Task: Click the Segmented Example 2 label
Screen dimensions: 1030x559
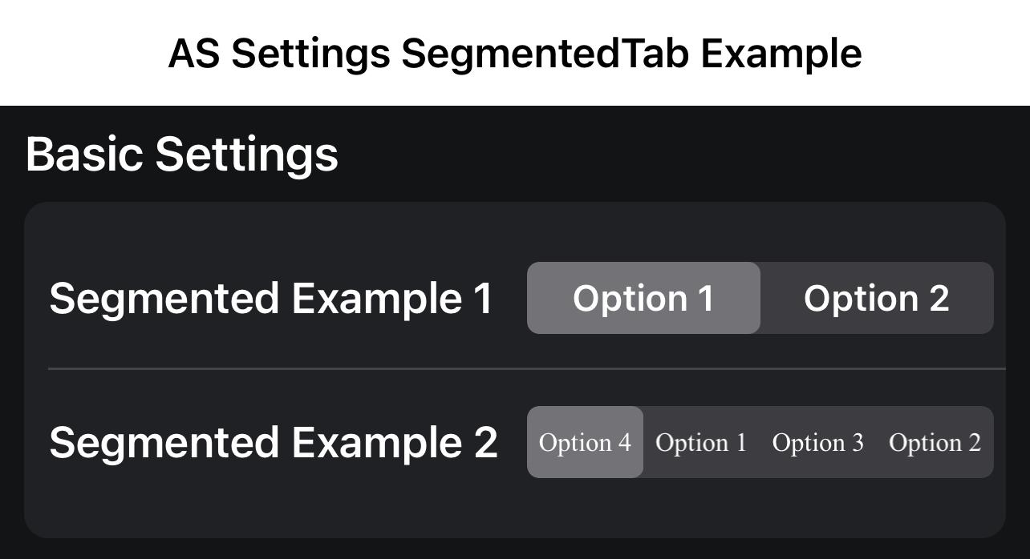Action: (x=274, y=442)
